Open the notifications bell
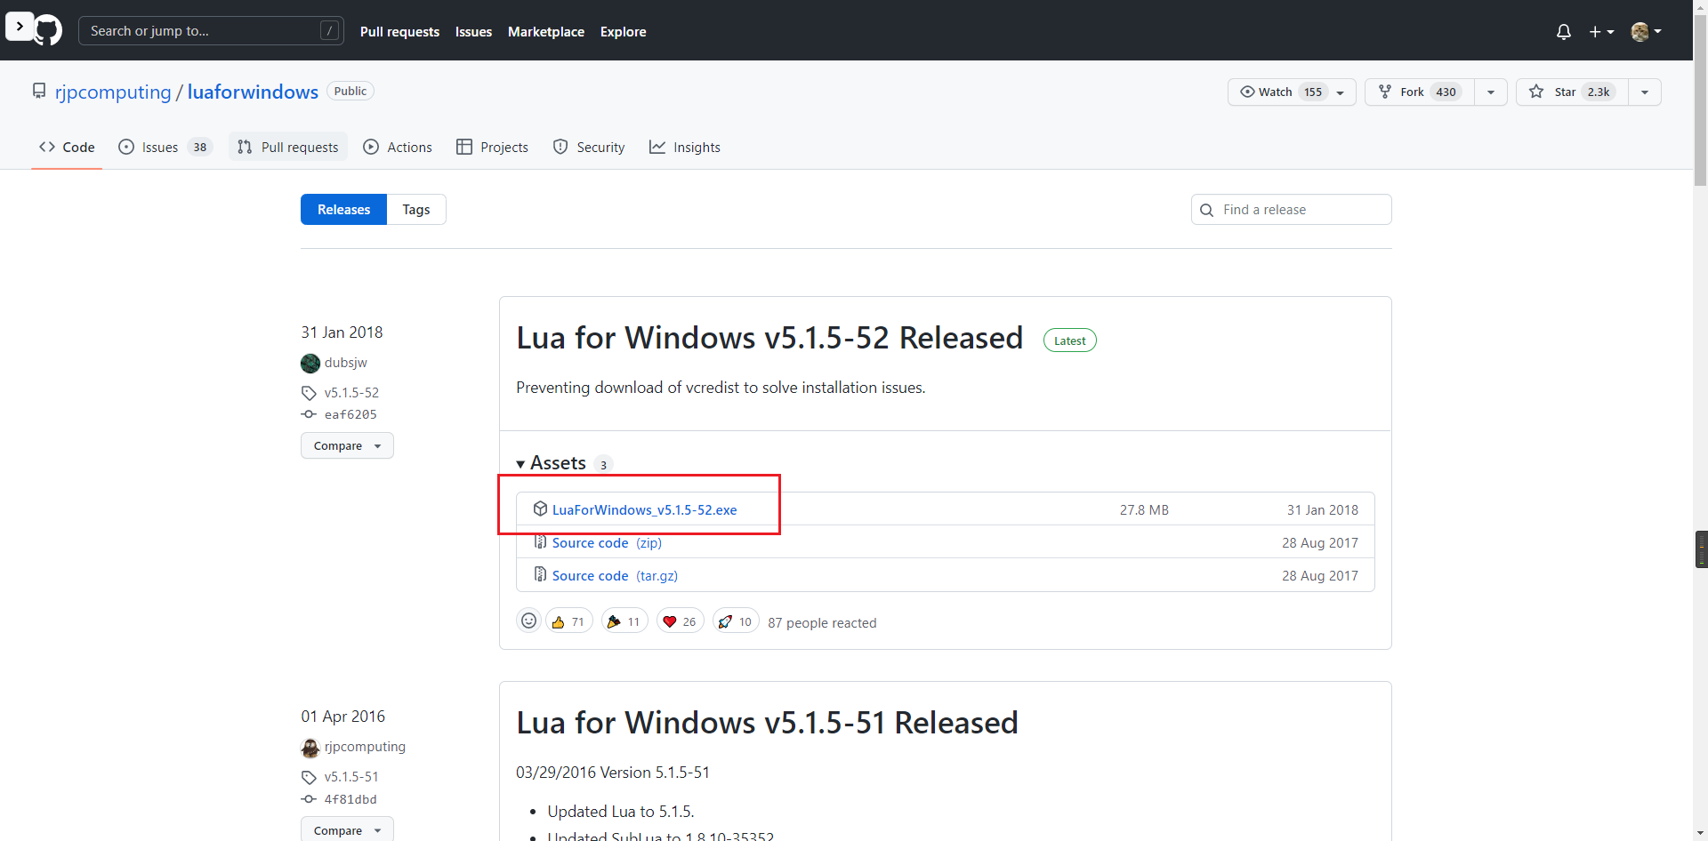 point(1563,32)
